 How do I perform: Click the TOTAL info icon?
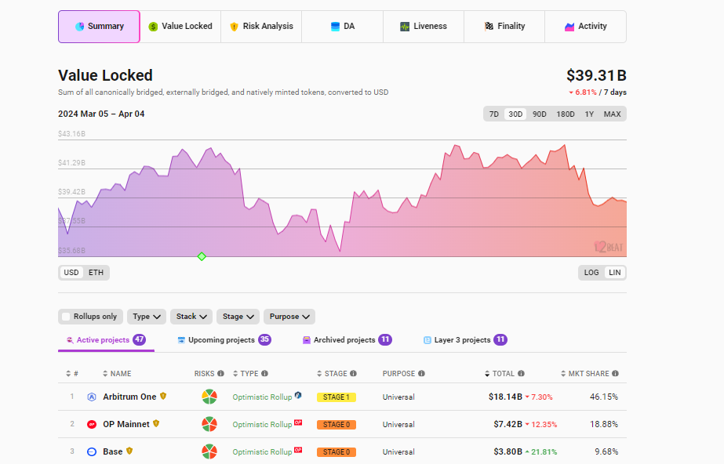pyautogui.click(x=521, y=374)
